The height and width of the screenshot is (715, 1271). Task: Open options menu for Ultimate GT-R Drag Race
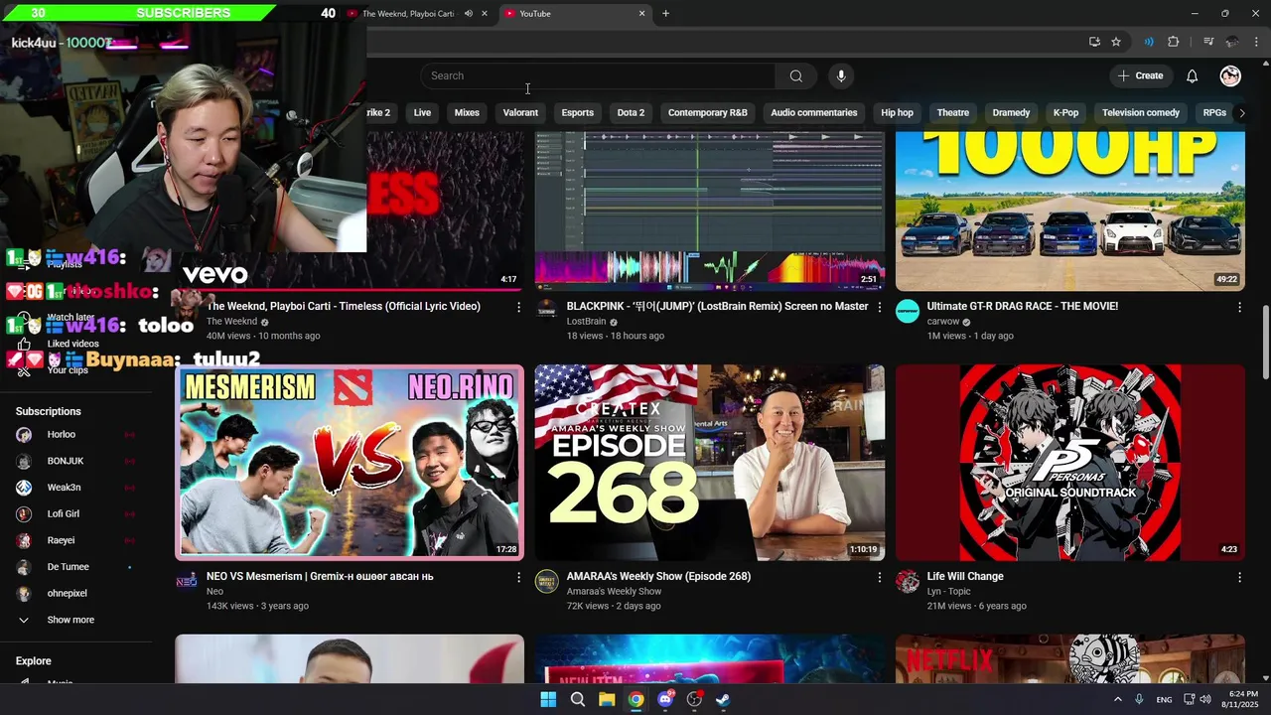[x=1238, y=308]
